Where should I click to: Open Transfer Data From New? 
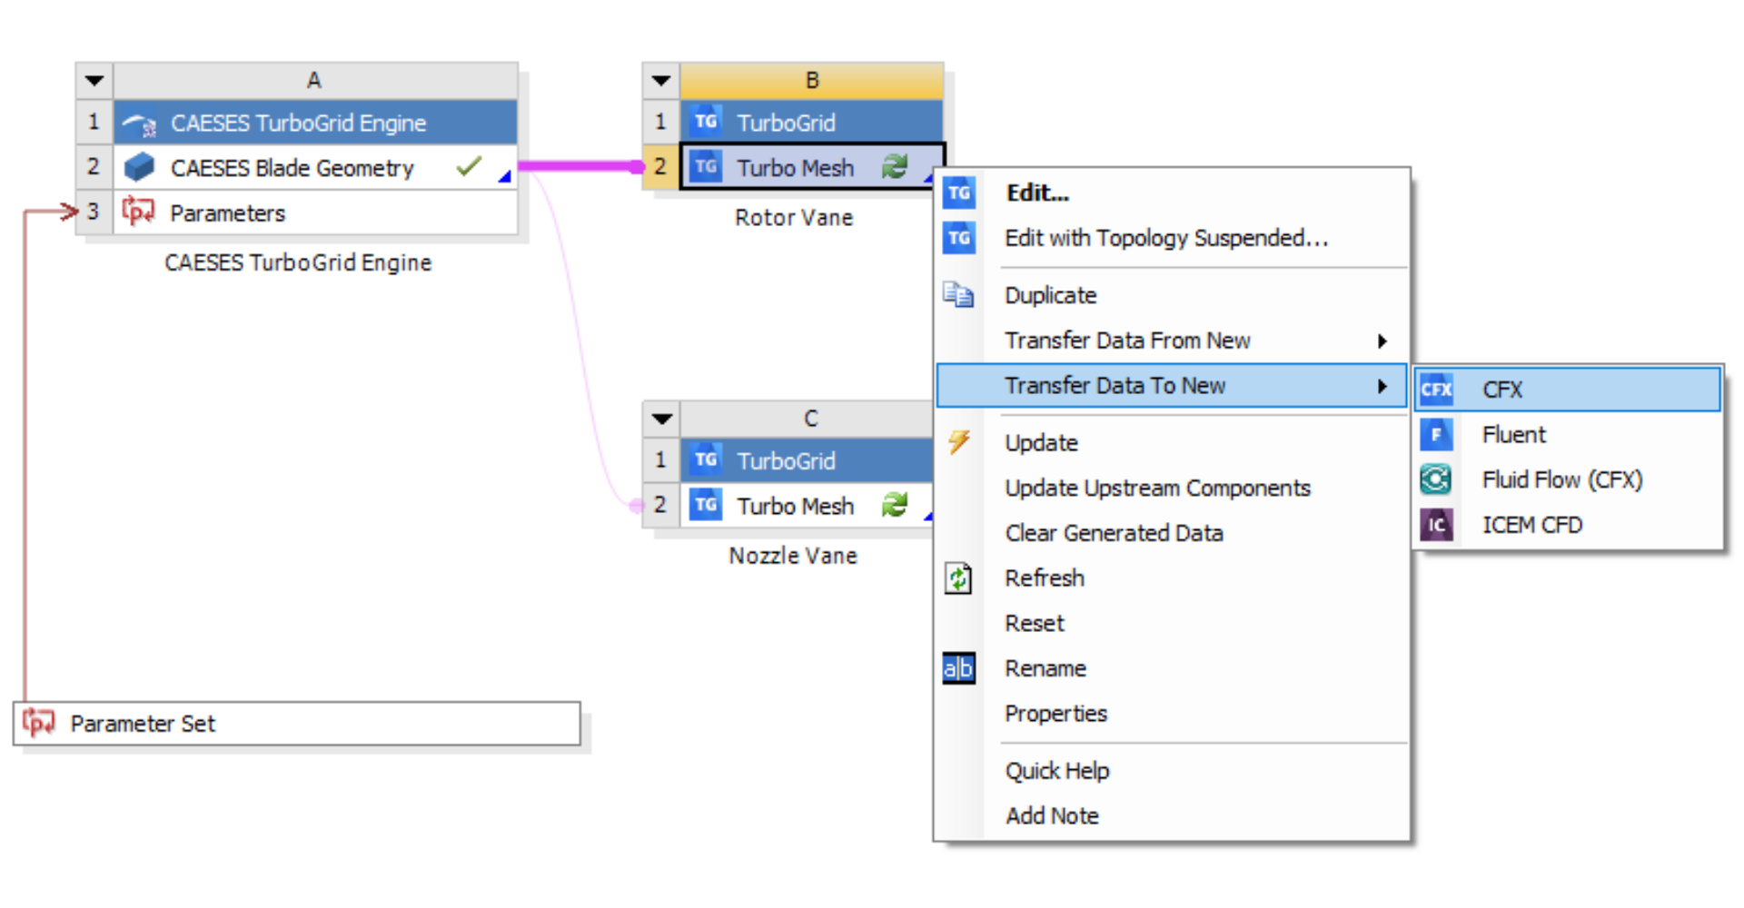point(1172,340)
